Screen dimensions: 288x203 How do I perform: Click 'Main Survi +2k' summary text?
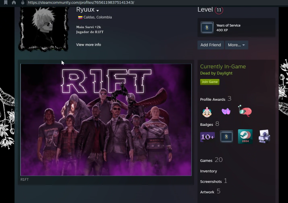tap(89, 27)
